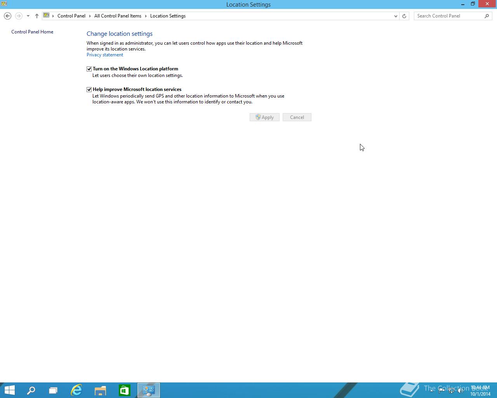Restore down the Location Settings window

click(x=473, y=4)
